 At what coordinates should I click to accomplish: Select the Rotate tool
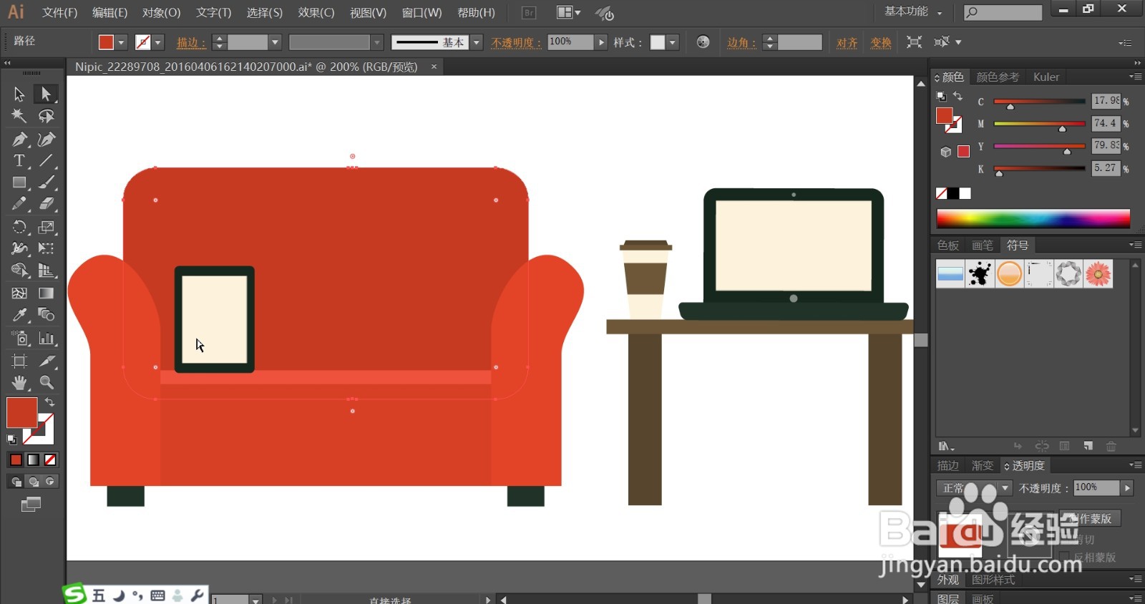click(x=19, y=227)
